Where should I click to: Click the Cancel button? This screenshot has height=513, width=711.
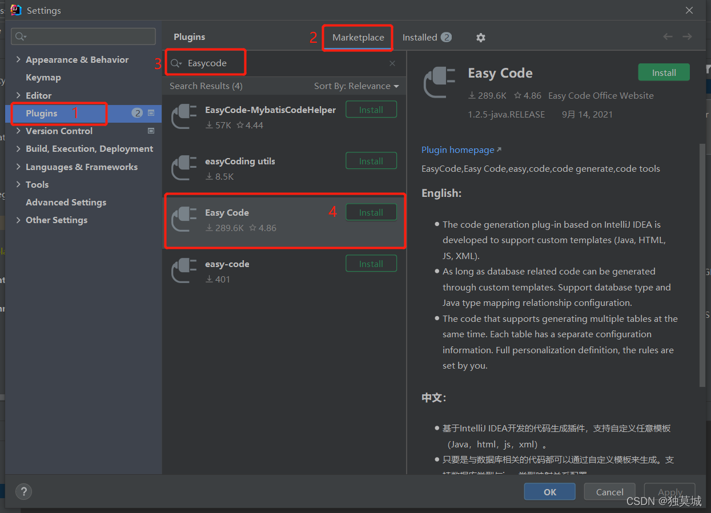[609, 492]
